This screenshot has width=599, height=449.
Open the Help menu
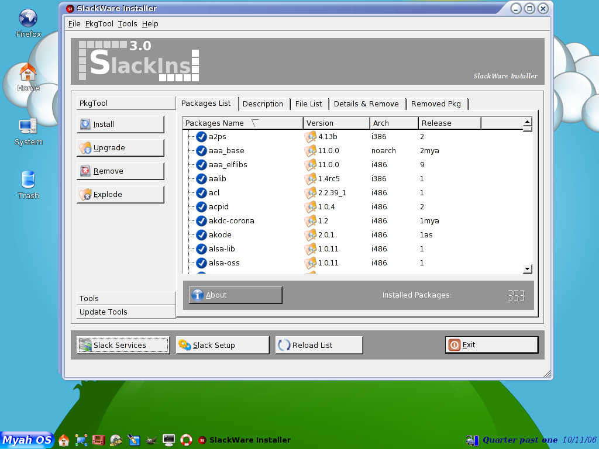click(150, 23)
